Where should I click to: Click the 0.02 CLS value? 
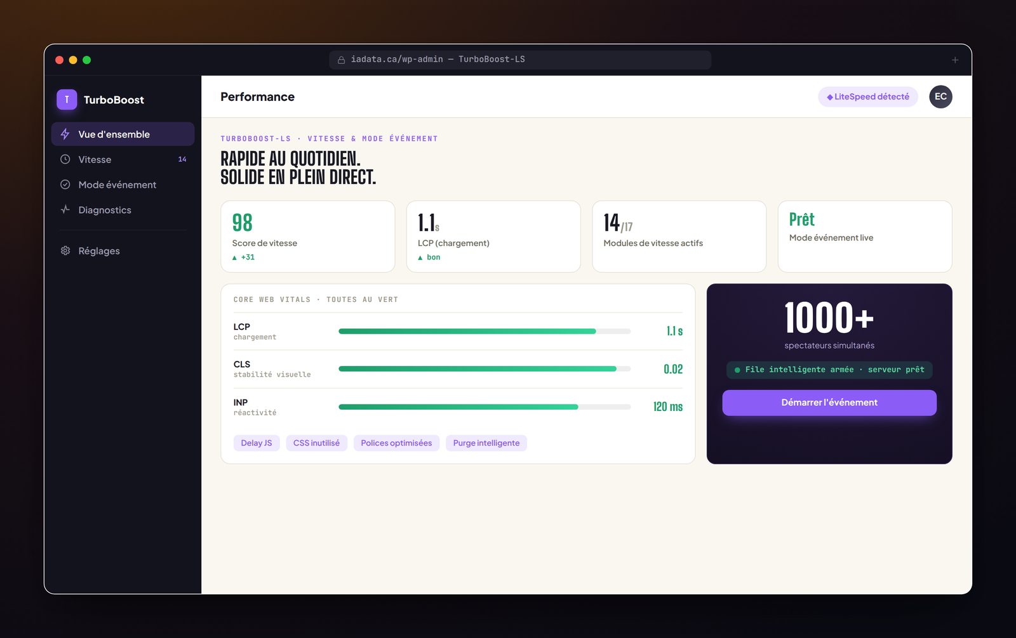pyautogui.click(x=673, y=369)
